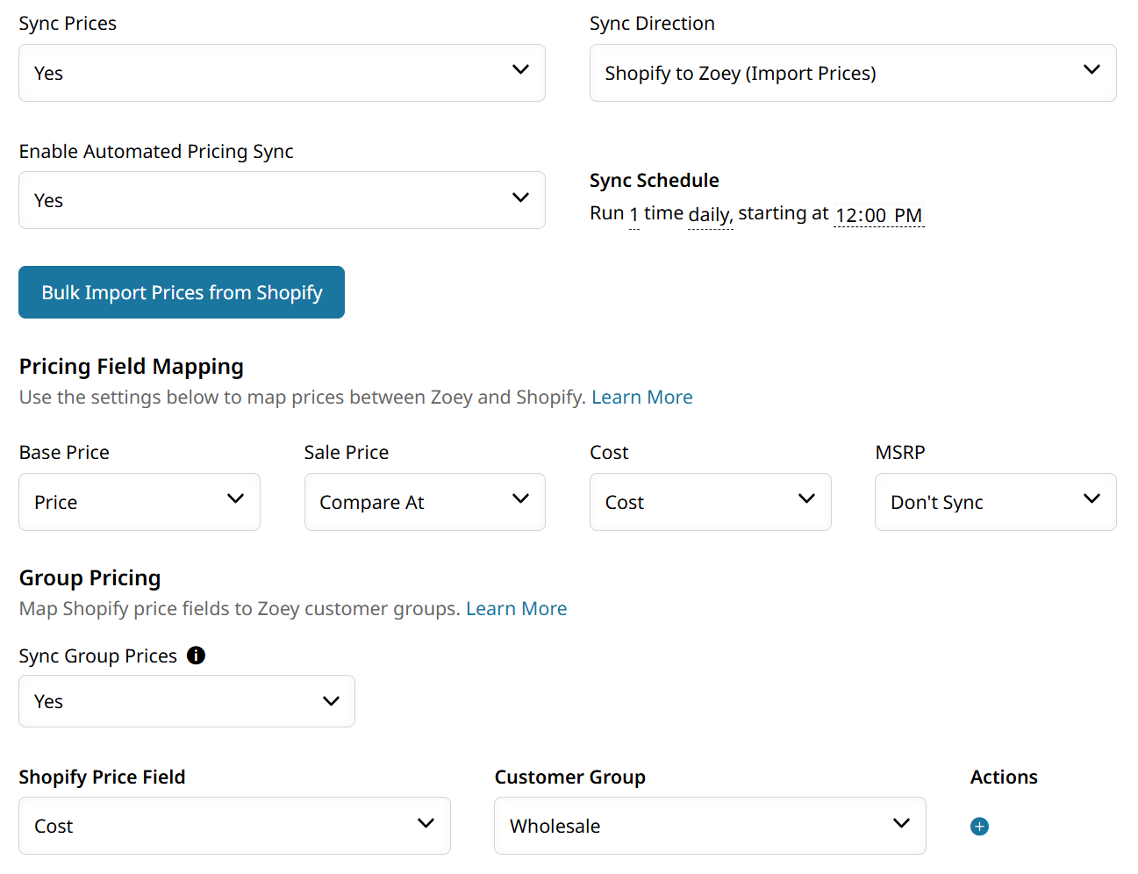Click the daily frequency in Sync Schedule
1138x874 pixels.
point(710,215)
